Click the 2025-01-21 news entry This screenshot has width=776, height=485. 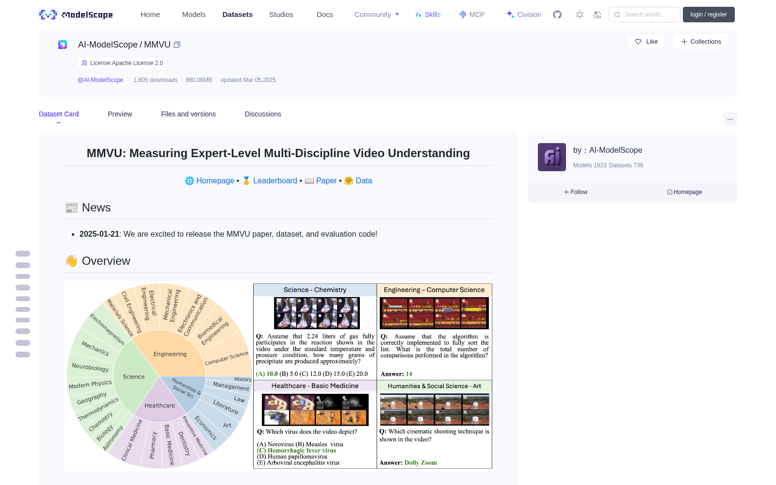click(228, 234)
